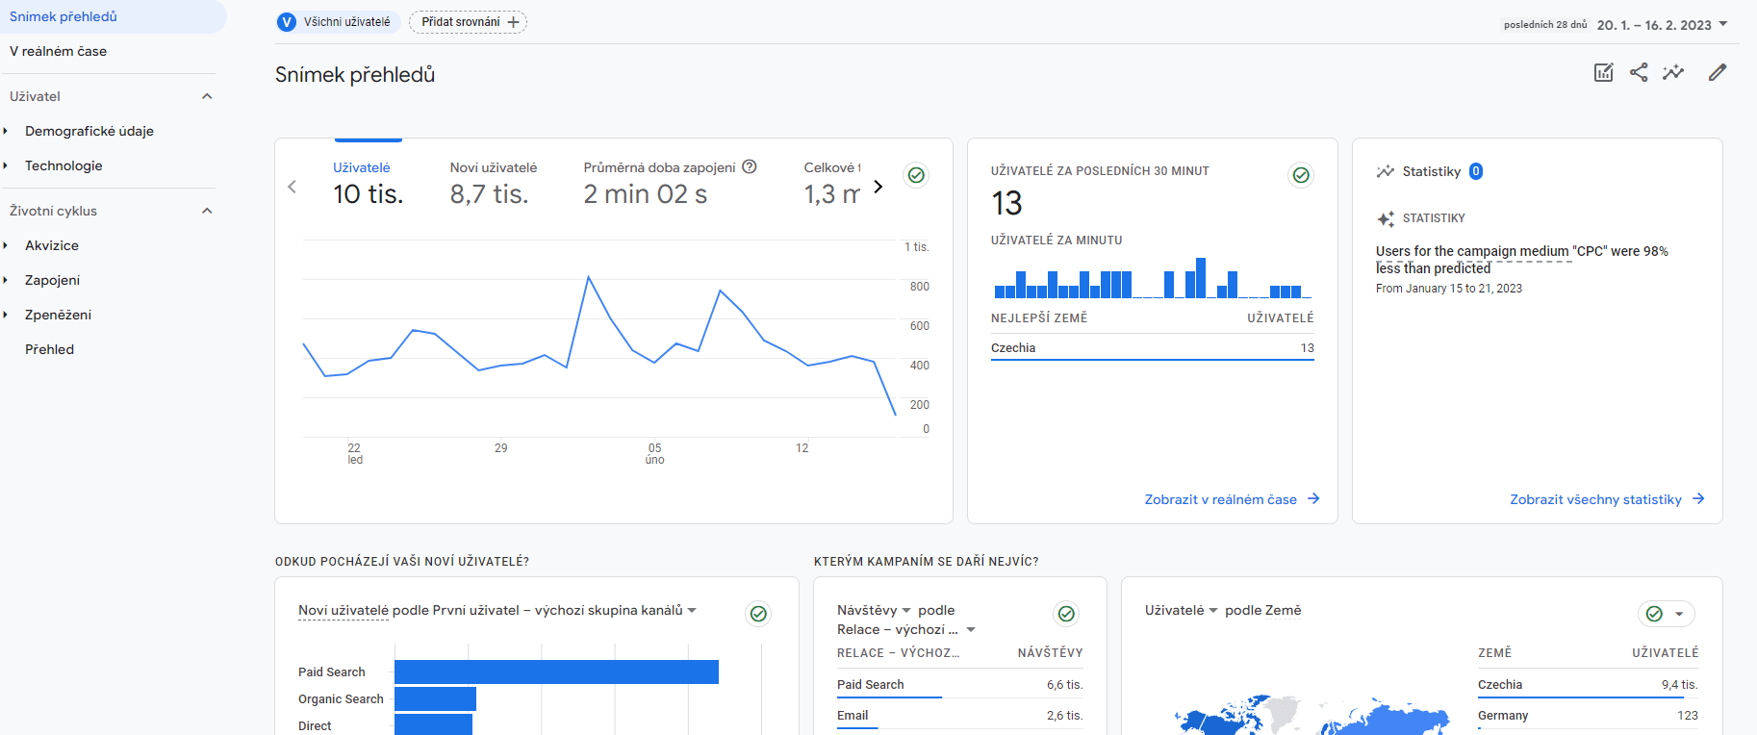This screenshot has width=1757, height=735.
Task: Select the Průměrná doba zapojení metric tab
Action: tap(670, 185)
